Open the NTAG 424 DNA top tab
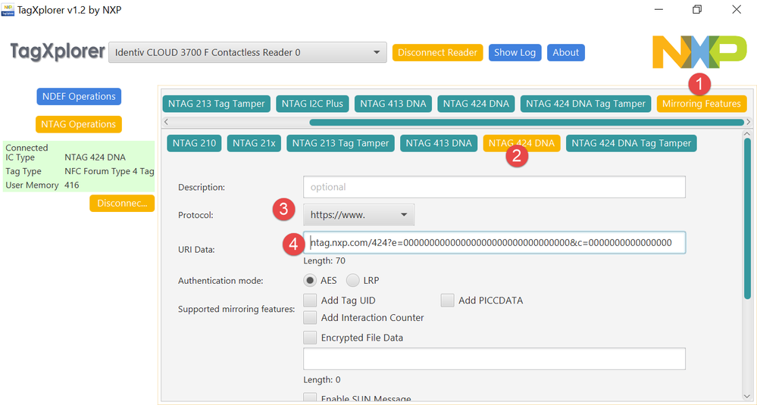The image size is (757, 405). (476, 104)
